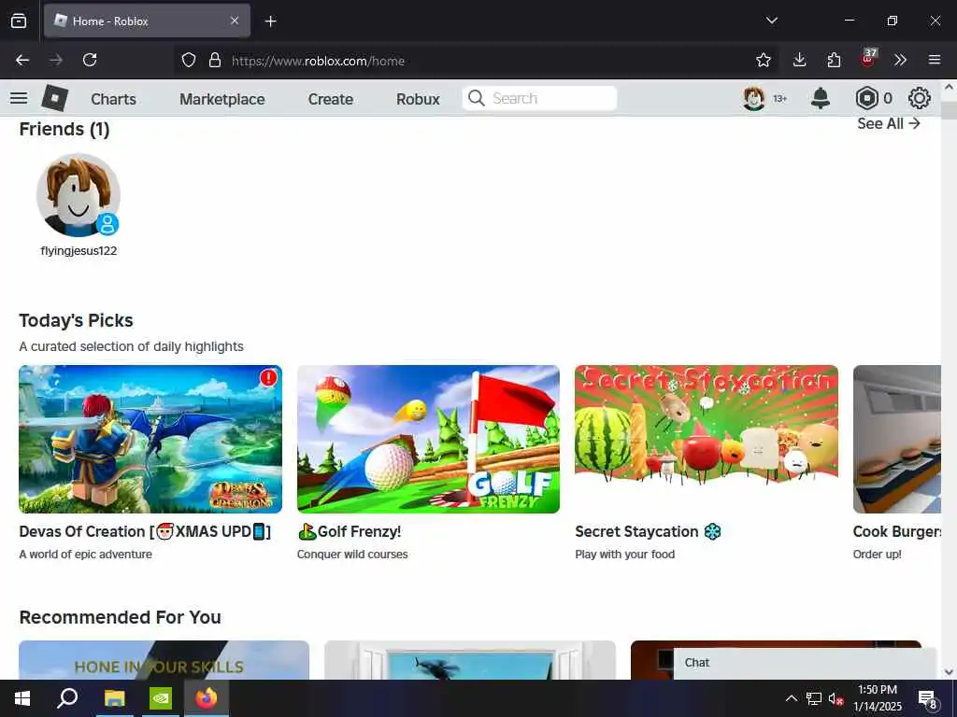Go back in the browser

[22, 60]
